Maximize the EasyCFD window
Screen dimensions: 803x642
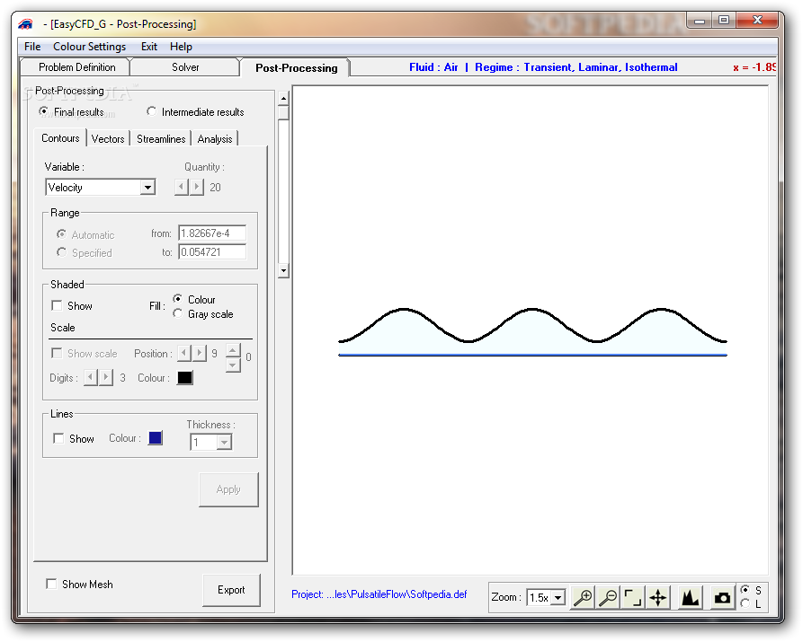[724, 21]
